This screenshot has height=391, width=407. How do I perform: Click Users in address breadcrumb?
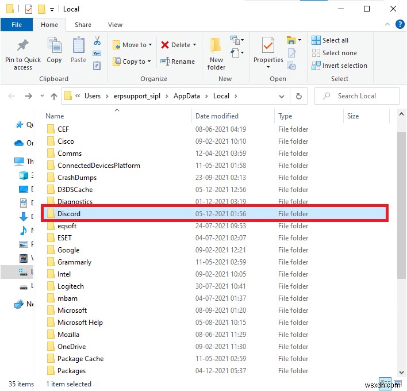click(93, 96)
